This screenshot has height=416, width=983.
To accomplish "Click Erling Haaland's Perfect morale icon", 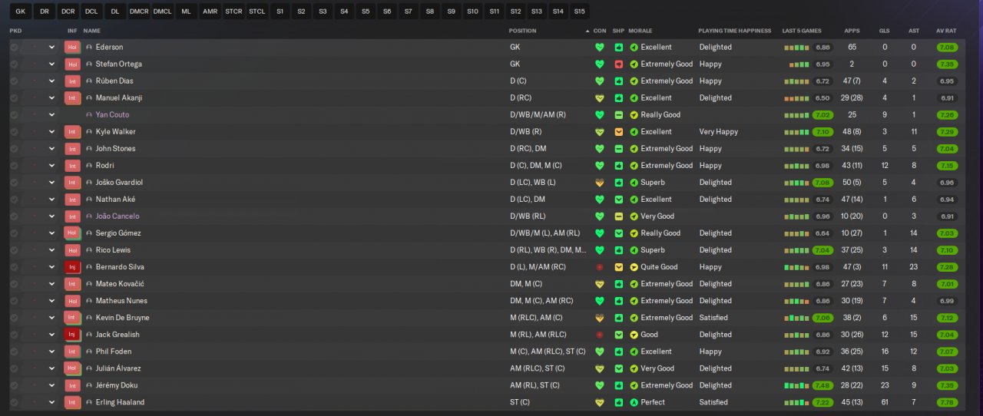I will point(634,402).
